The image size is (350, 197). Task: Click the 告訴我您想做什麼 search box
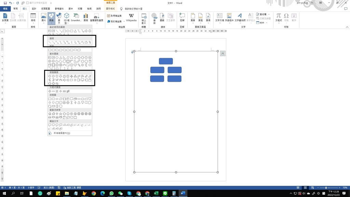tap(134, 9)
